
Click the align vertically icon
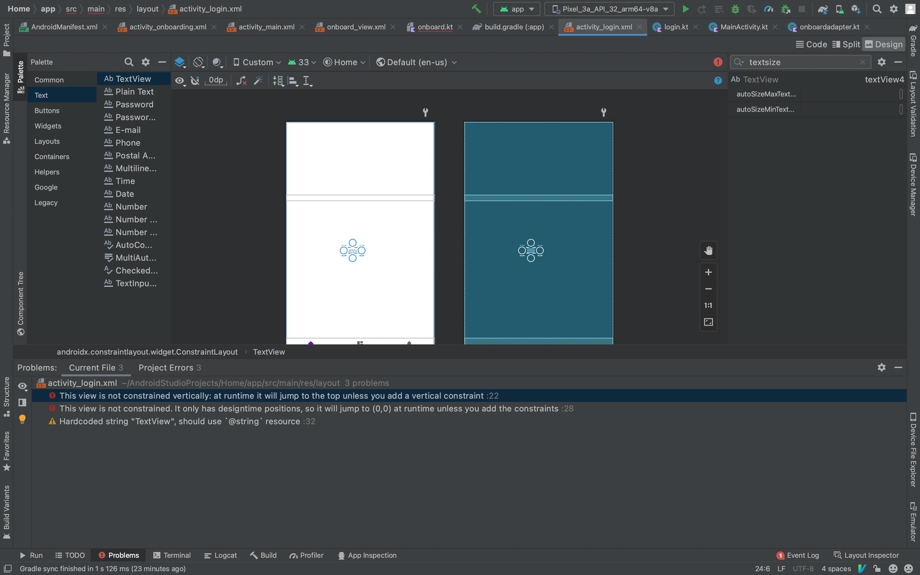(292, 80)
